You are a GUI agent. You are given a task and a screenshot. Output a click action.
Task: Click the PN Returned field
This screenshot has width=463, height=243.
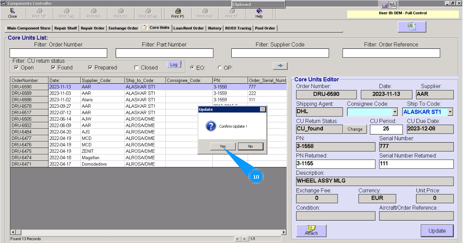pyautogui.click(x=335, y=164)
